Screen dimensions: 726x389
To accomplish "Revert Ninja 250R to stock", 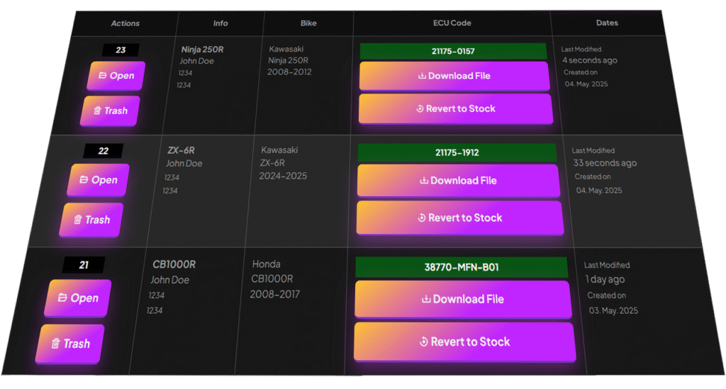I will [x=455, y=109].
